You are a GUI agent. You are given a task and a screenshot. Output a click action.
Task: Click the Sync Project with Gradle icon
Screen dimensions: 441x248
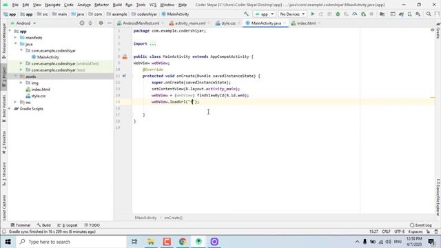pos(401,14)
